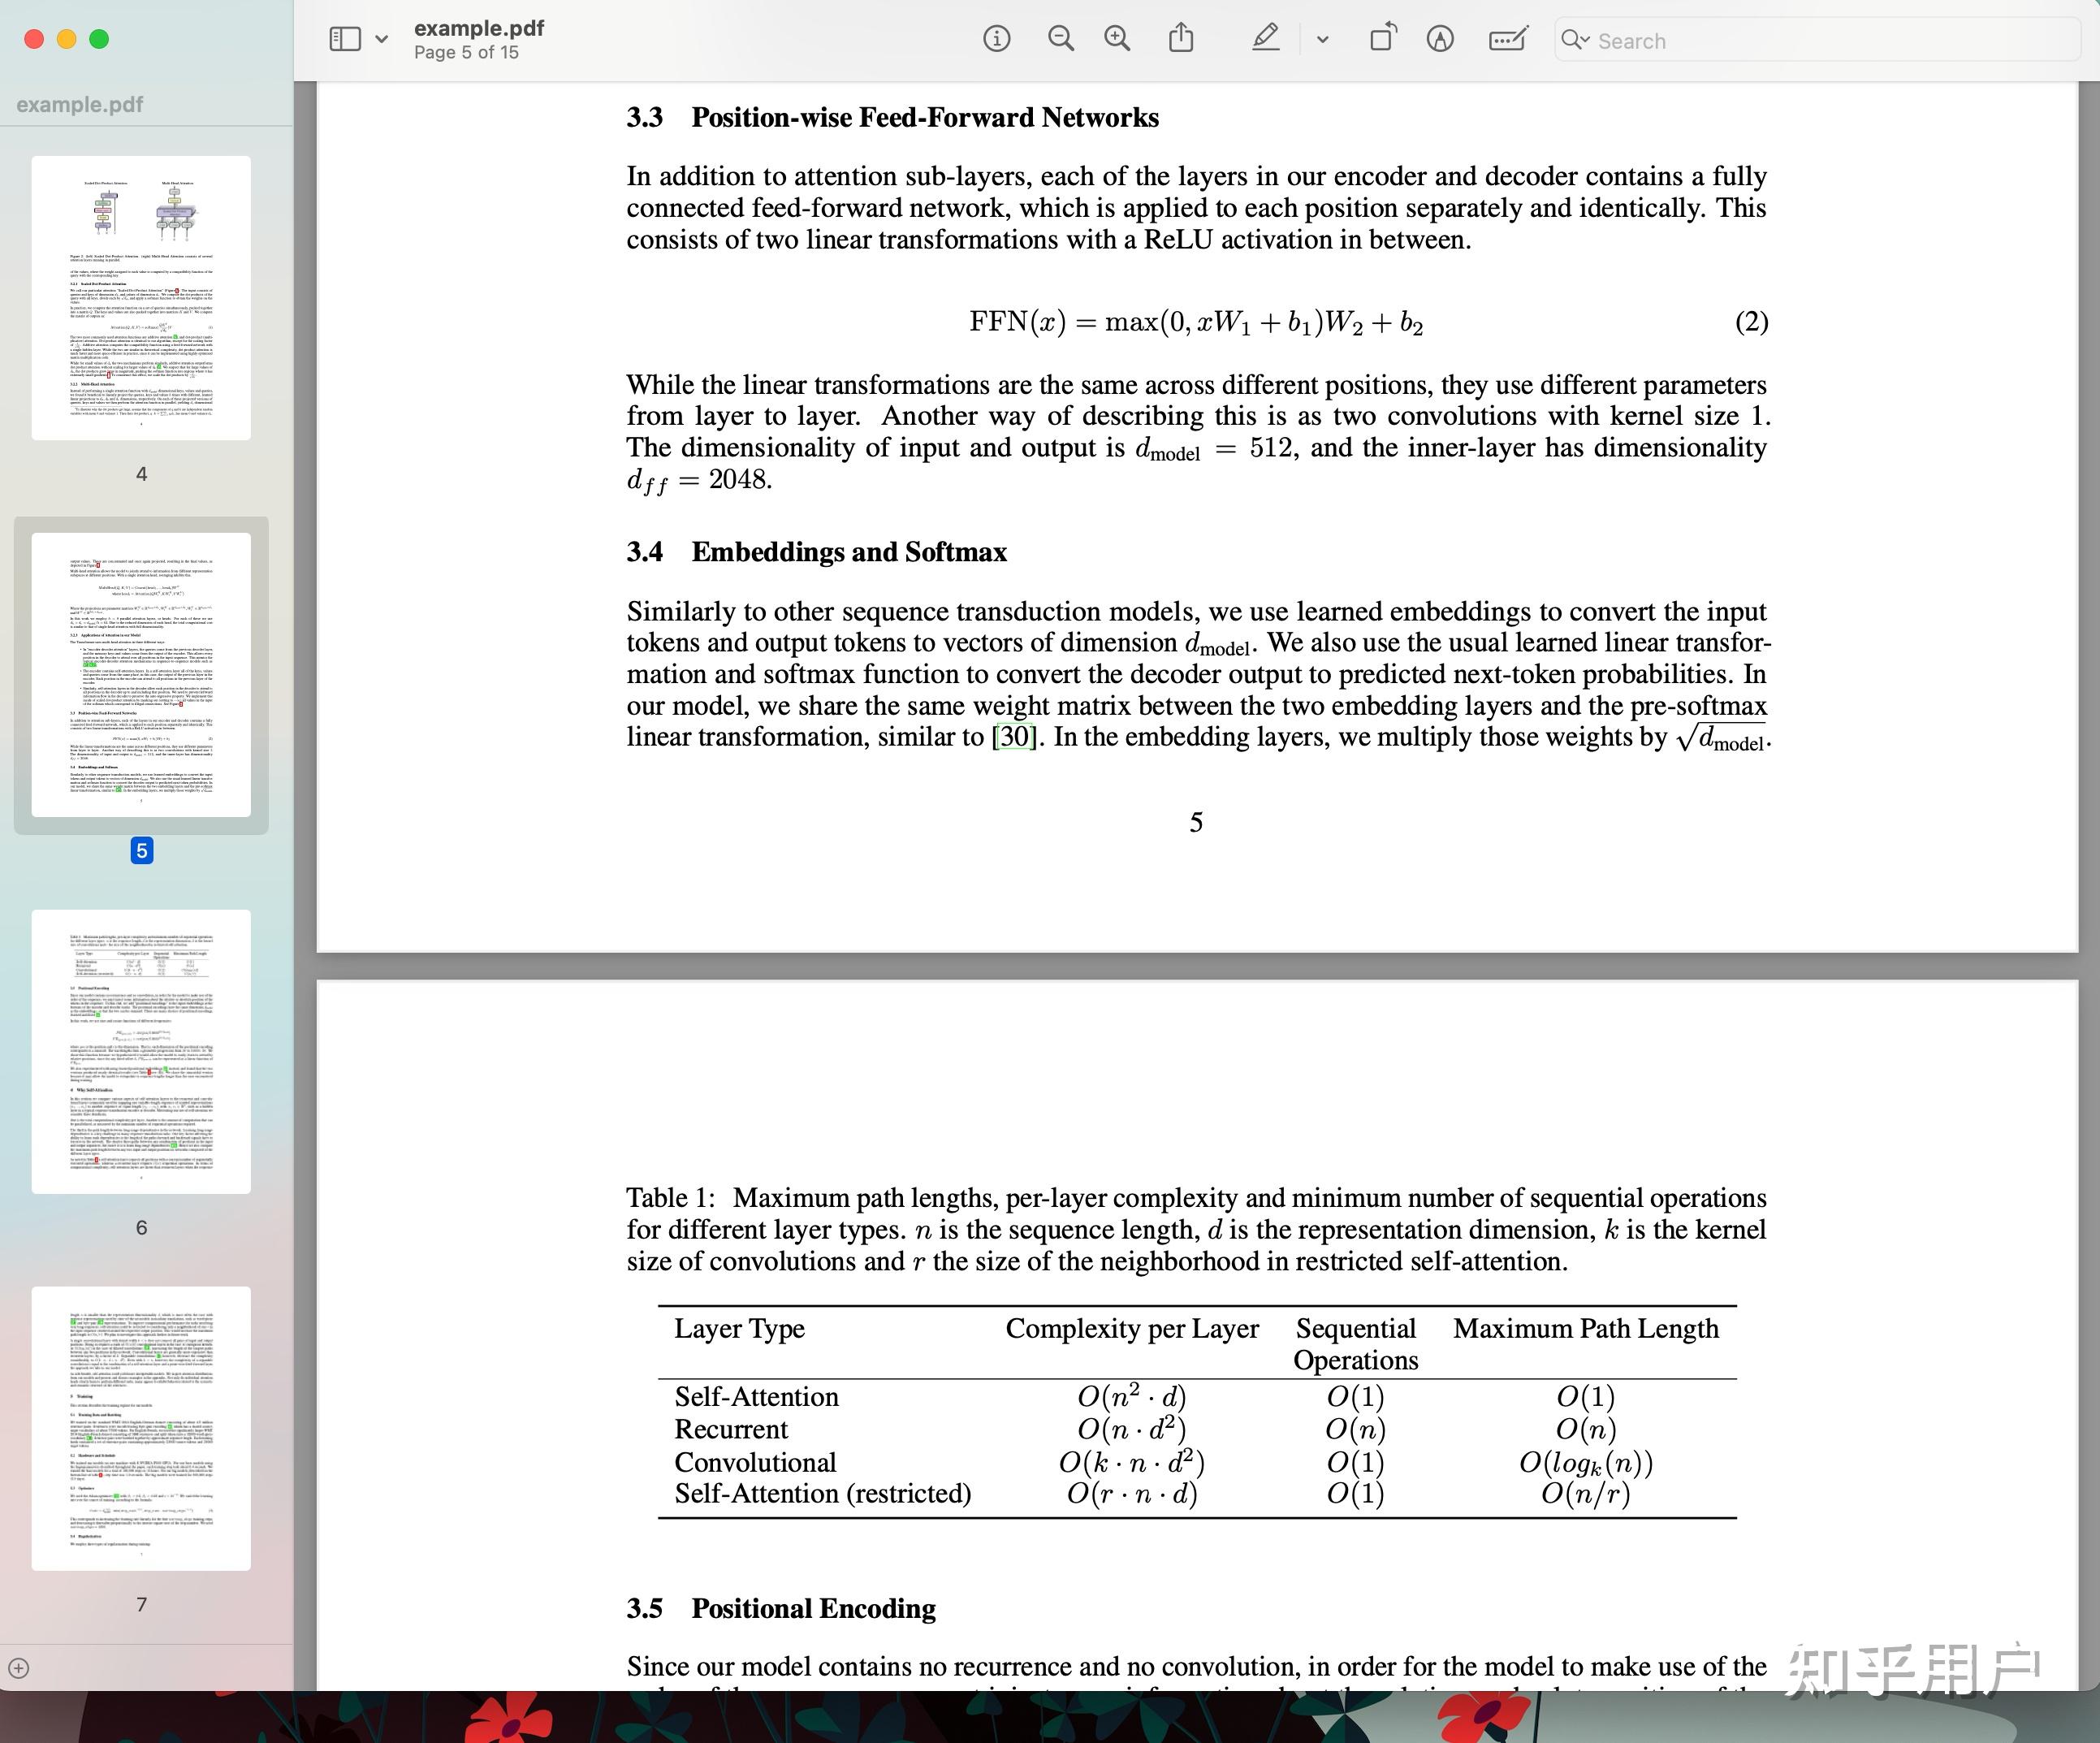Click the Inspector info icon
This screenshot has width=2100, height=1743.
coord(996,39)
